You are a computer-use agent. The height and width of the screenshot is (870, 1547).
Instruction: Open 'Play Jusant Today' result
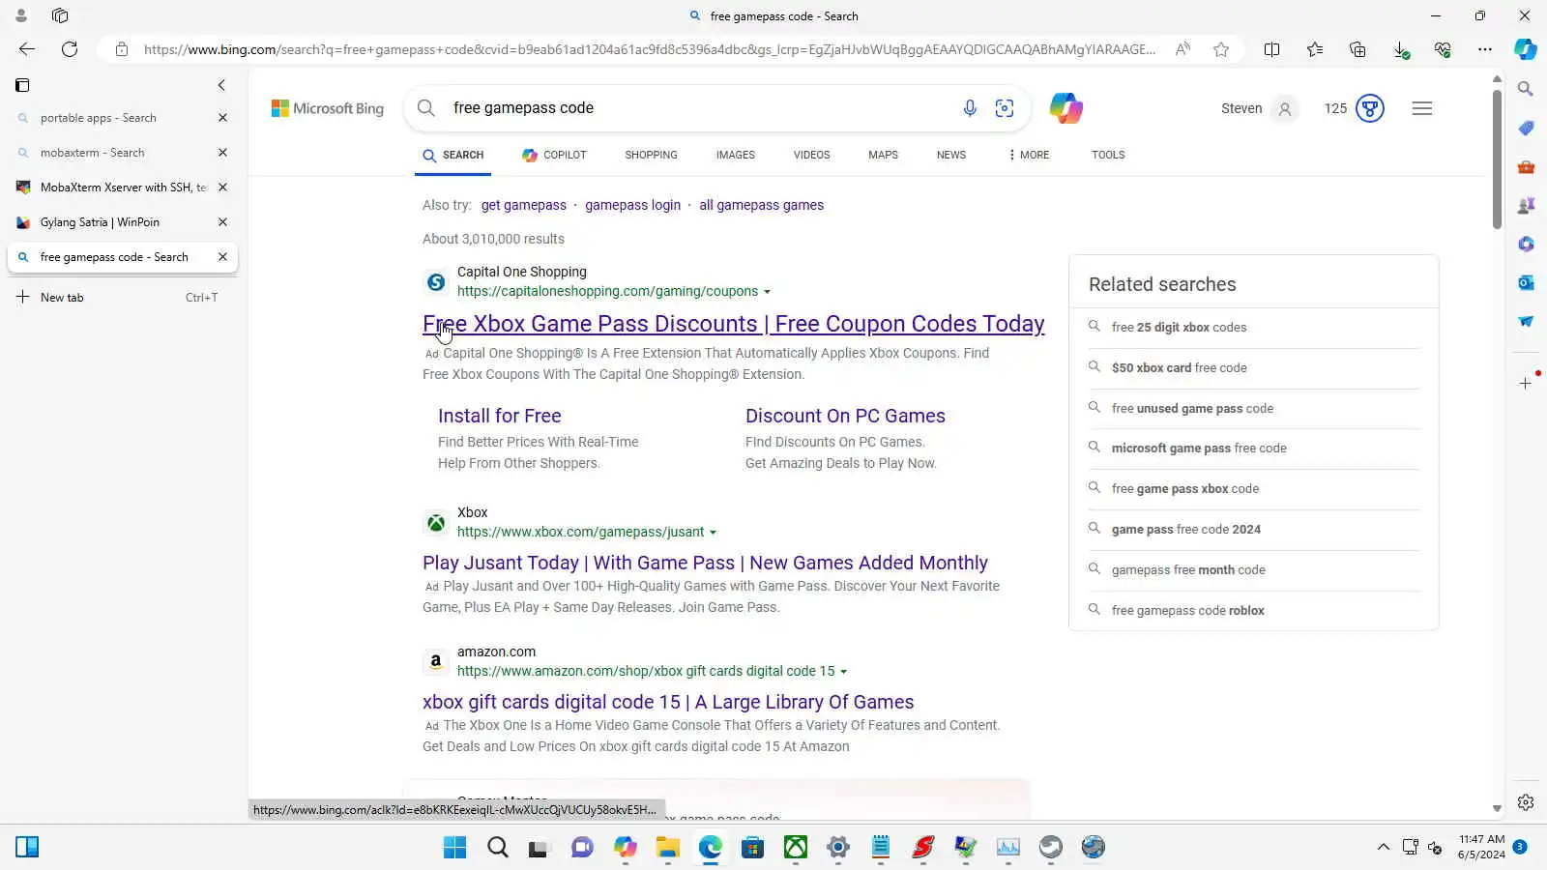pyautogui.click(x=705, y=563)
